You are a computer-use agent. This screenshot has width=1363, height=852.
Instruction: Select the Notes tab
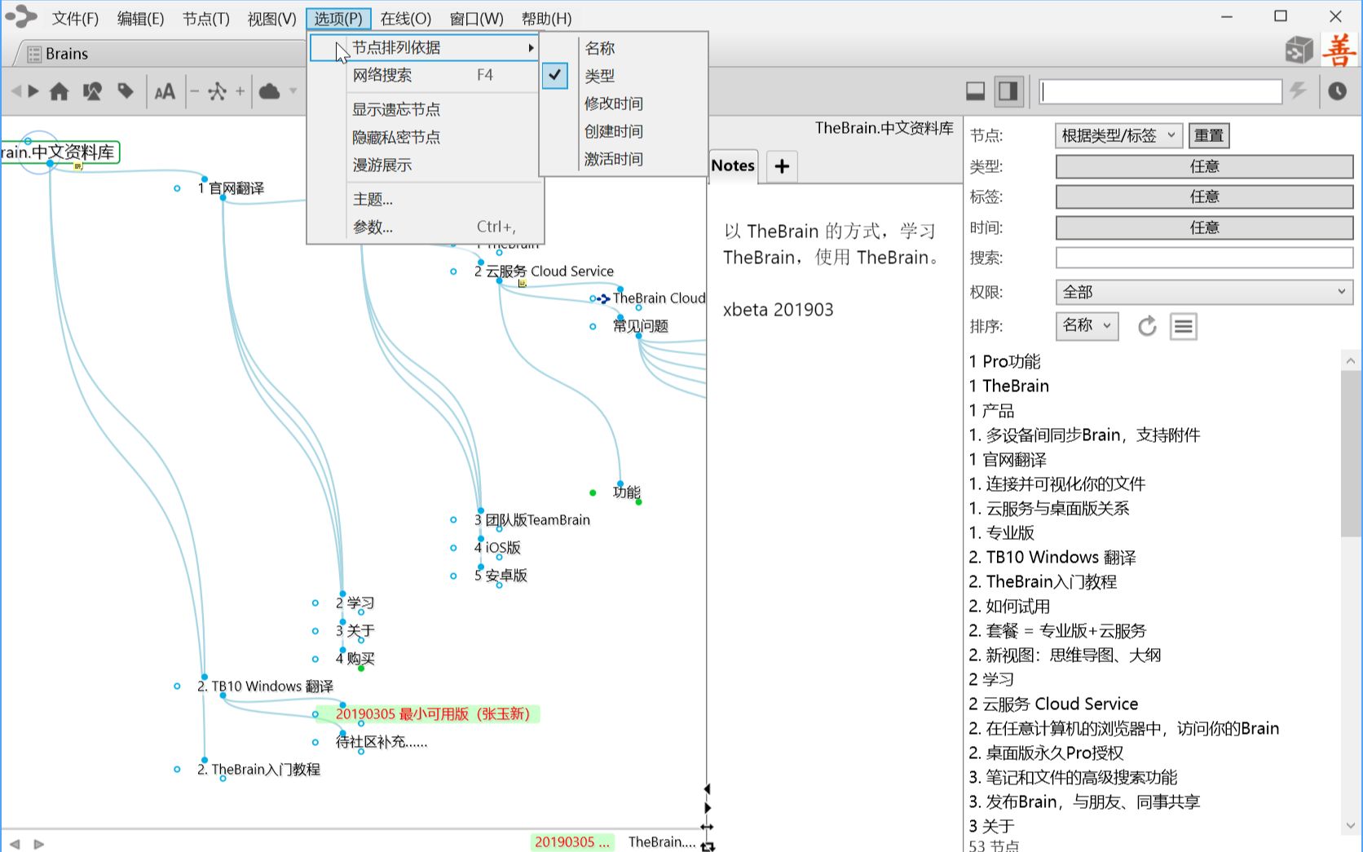(x=733, y=166)
